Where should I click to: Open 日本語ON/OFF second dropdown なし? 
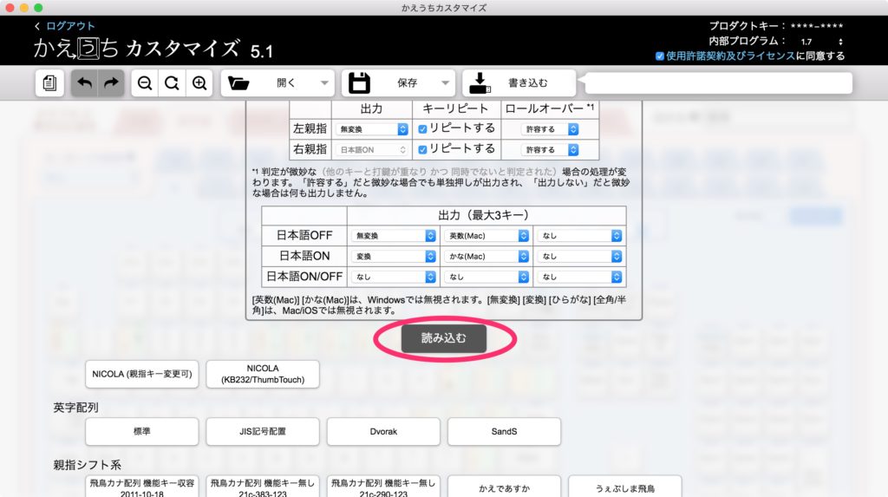pyautogui.click(x=486, y=277)
